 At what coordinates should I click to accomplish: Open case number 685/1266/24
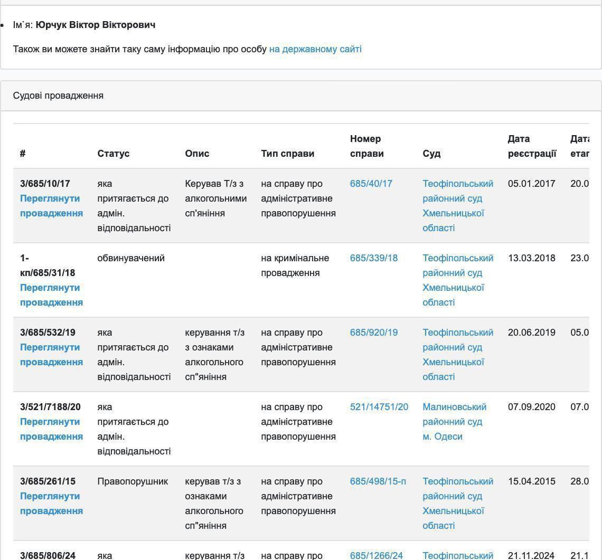tap(376, 555)
